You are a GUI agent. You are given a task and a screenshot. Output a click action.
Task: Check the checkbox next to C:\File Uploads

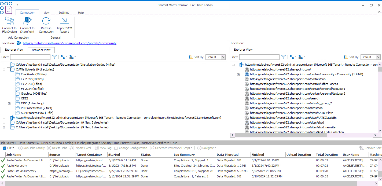pos(9,69)
